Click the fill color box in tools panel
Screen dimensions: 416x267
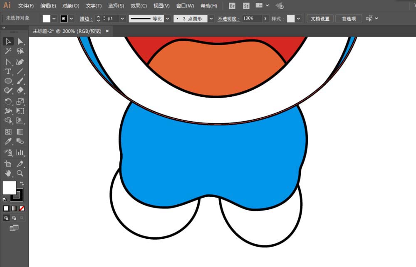(x=9, y=188)
